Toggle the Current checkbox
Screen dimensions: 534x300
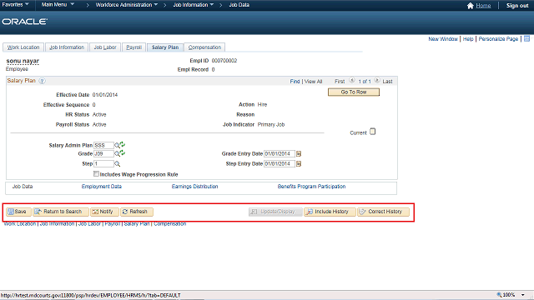[x=373, y=132]
